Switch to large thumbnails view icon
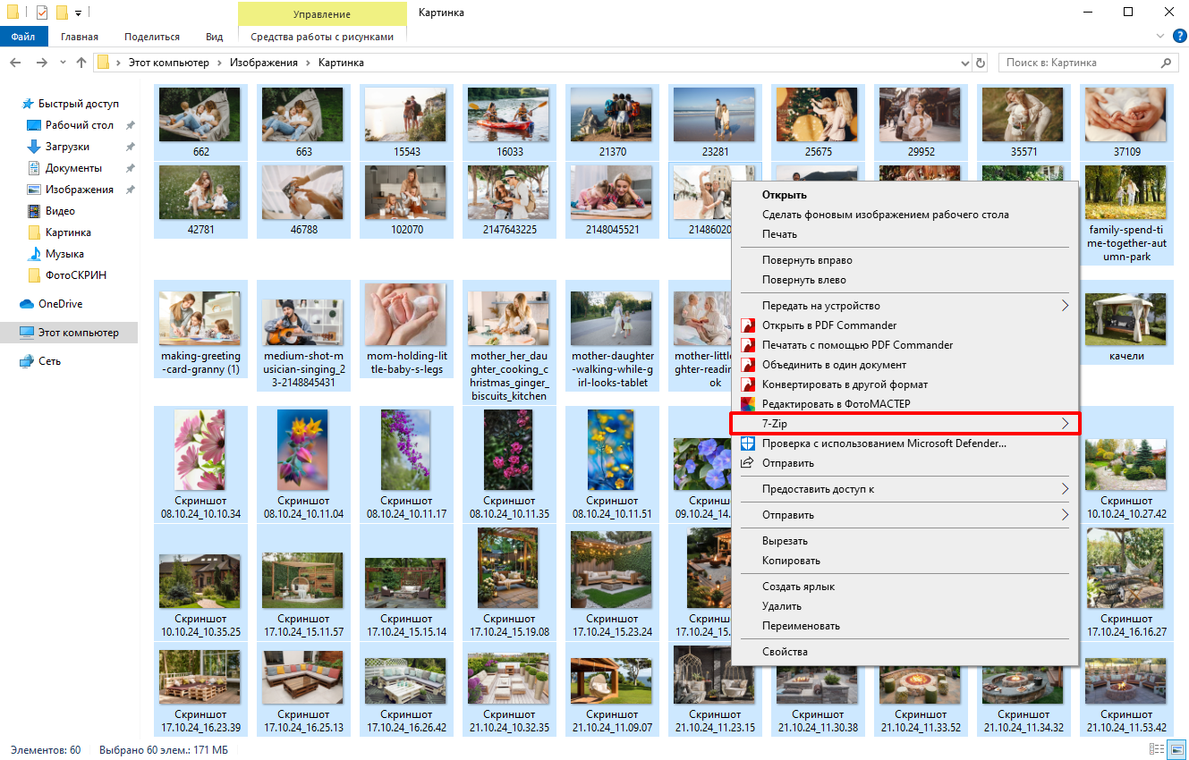 (x=1176, y=749)
